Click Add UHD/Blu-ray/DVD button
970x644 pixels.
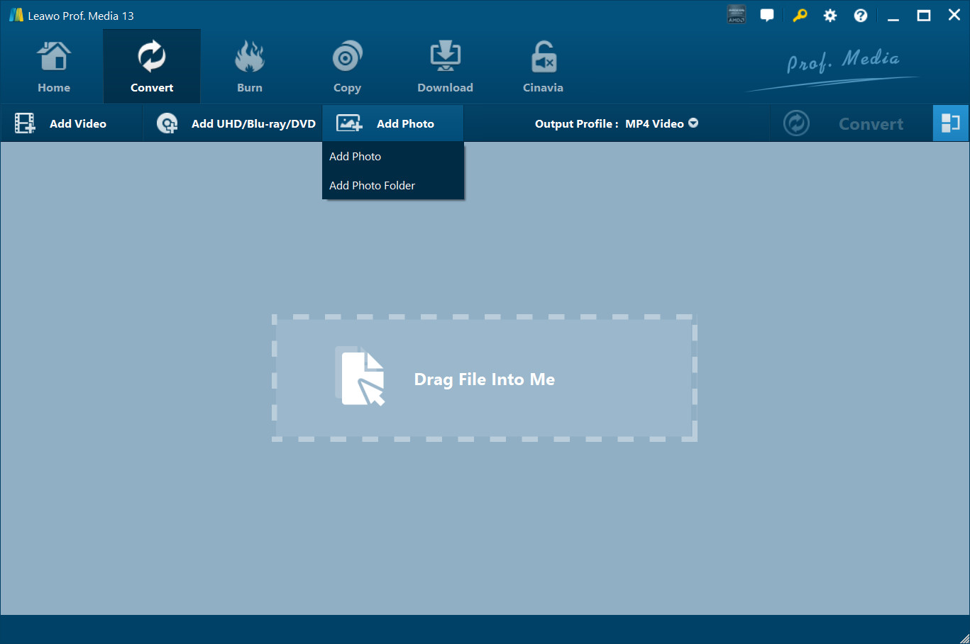[x=236, y=123]
